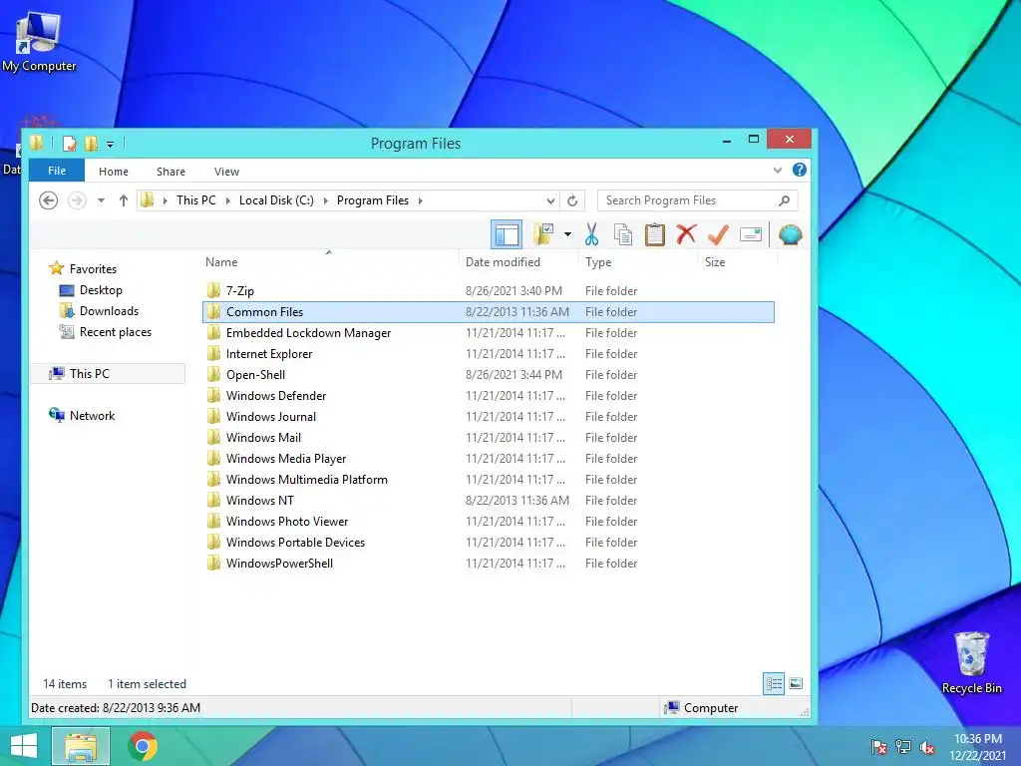The image size is (1021, 766).
Task: Go back with the Back arrow
Action: point(48,200)
